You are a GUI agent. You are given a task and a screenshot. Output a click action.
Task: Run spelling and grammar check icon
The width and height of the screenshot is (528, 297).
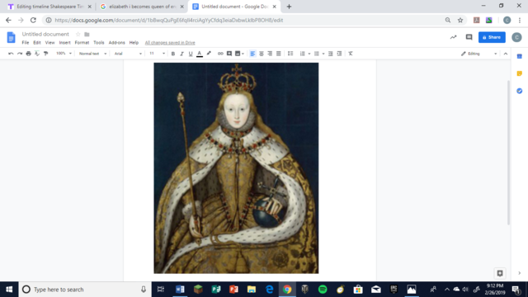click(x=37, y=54)
